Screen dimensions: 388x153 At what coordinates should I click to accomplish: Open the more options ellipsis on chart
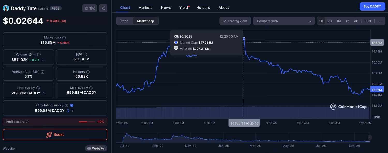[380, 21]
